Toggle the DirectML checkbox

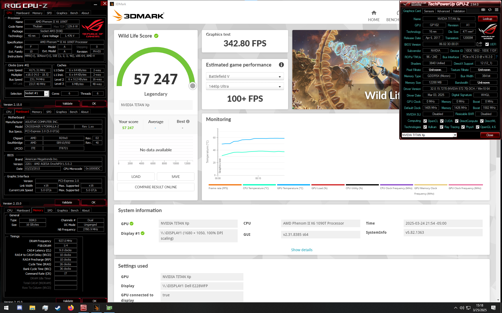coord(482,121)
